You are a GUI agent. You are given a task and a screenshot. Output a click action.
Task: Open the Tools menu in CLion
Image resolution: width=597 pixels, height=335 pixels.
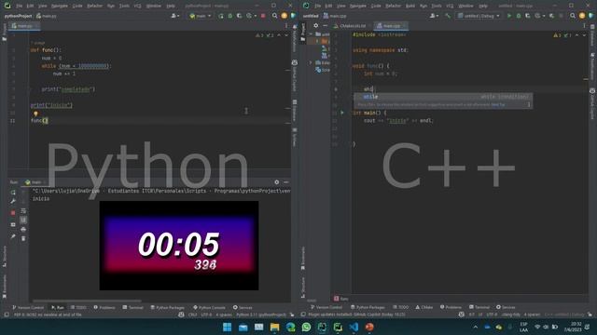(x=437, y=6)
